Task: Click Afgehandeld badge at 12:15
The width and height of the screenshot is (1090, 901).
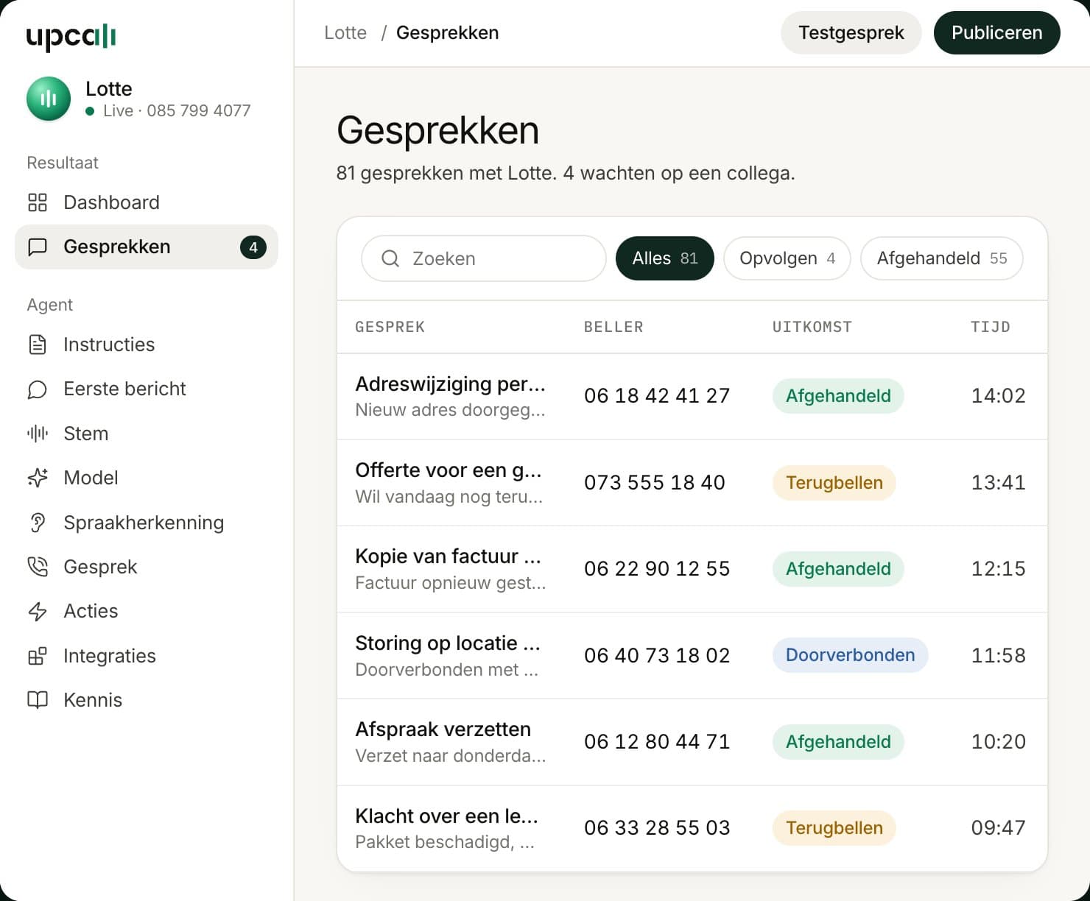Action: (838, 569)
